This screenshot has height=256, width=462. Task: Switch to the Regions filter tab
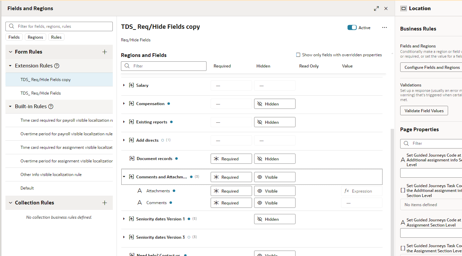pyautogui.click(x=35, y=37)
